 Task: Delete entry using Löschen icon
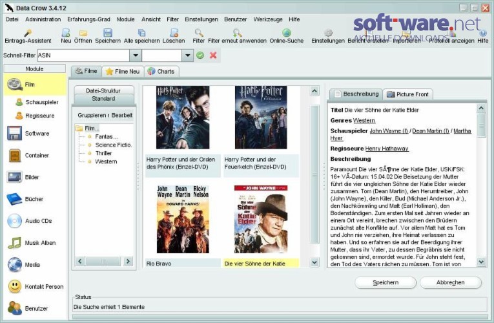click(x=174, y=36)
